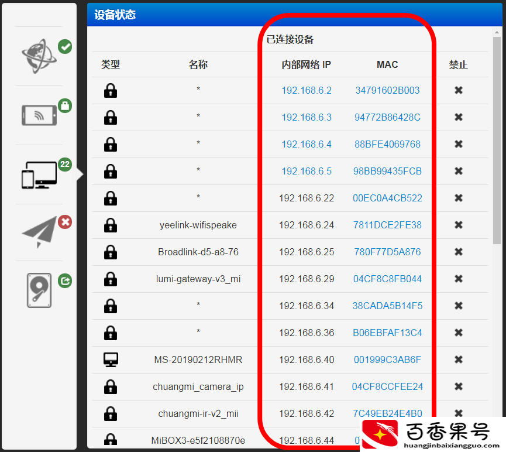This screenshot has width=506, height=452.
Task: Select device name chuangmi_camera_ip
Action: 198,387
